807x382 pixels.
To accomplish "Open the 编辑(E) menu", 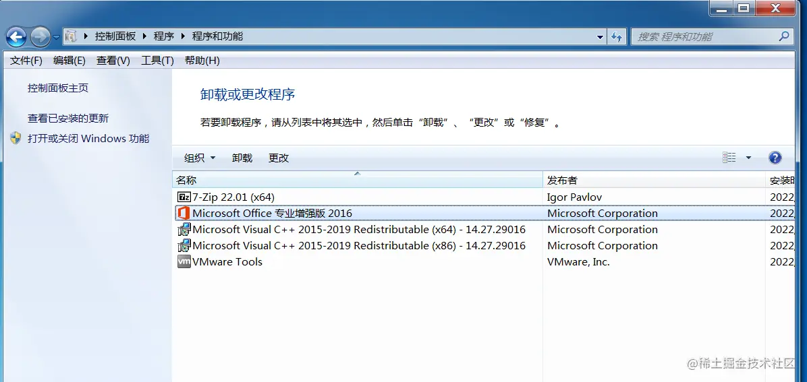I will (69, 61).
